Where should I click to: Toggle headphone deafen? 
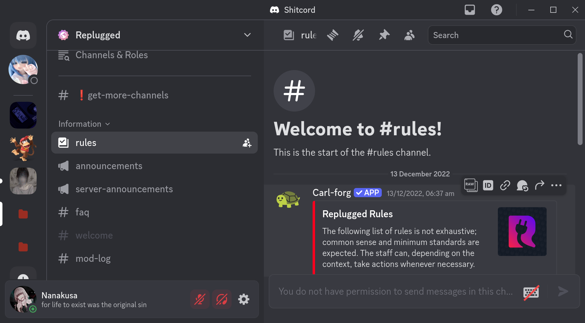click(x=222, y=299)
